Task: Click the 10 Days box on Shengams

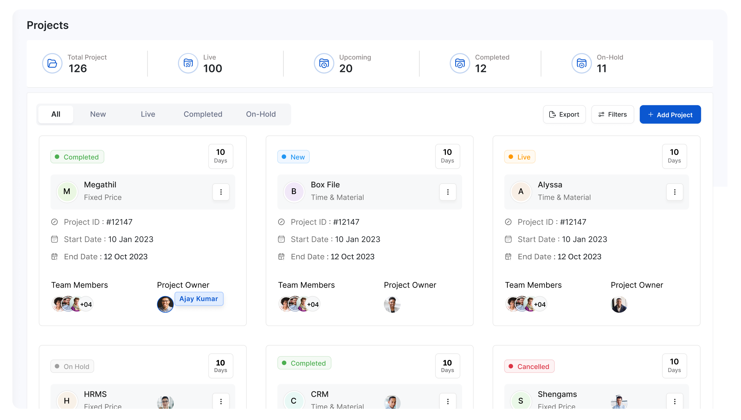Action: (674, 366)
